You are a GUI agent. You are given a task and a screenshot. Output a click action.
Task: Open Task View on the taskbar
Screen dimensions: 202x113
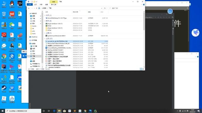[x=49, y=111]
